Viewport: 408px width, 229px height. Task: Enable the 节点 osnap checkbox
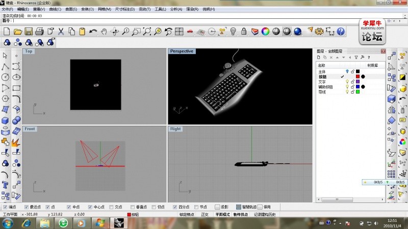click(196, 207)
